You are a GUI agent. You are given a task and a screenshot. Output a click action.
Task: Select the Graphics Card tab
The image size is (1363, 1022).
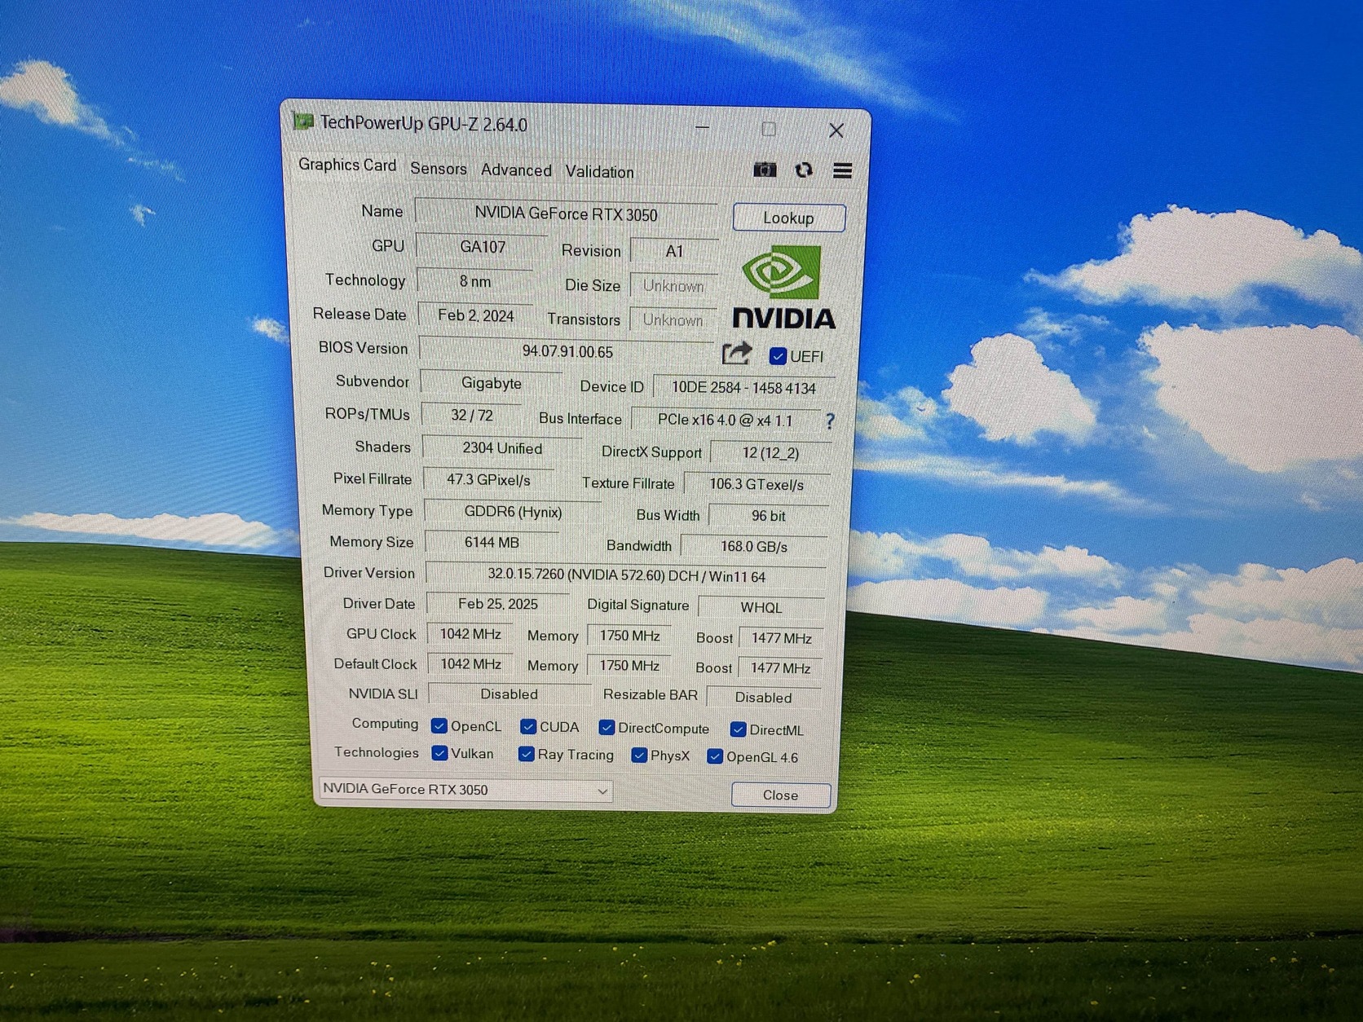tap(347, 165)
